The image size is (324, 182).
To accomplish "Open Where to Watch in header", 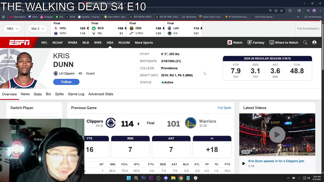I will [284, 42].
